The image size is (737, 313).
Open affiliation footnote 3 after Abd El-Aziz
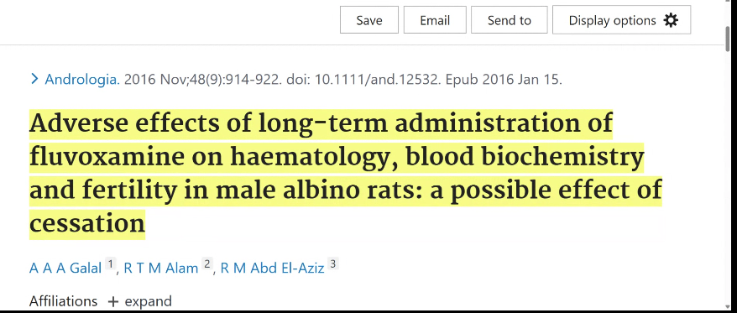click(x=332, y=263)
